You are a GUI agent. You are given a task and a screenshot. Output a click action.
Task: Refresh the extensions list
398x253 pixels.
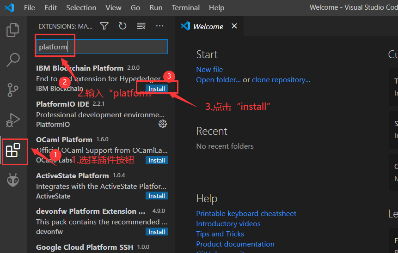tap(122, 26)
